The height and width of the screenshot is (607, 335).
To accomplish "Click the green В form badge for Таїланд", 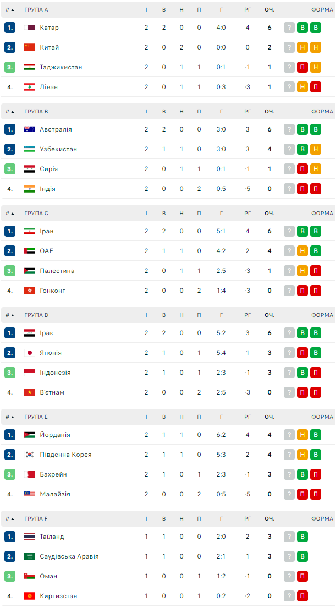I will pyautogui.click(x=302, y=537).
